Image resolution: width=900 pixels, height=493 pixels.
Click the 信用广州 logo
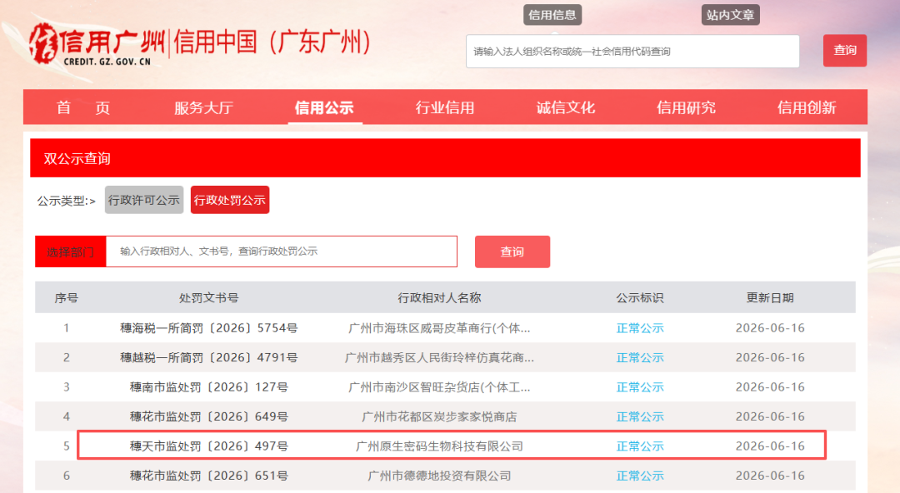[x=97, y=44]
